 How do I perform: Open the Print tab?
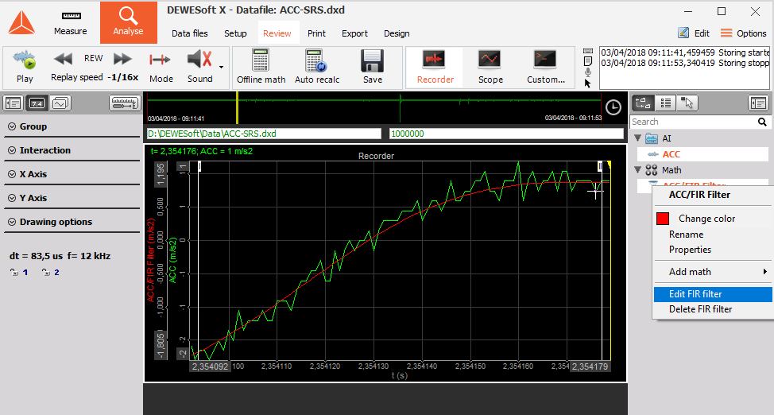coord(316,33)
